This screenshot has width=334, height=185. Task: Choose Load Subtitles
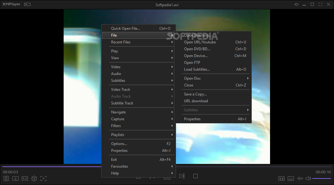pyautogui.click(x=213, y=69)
